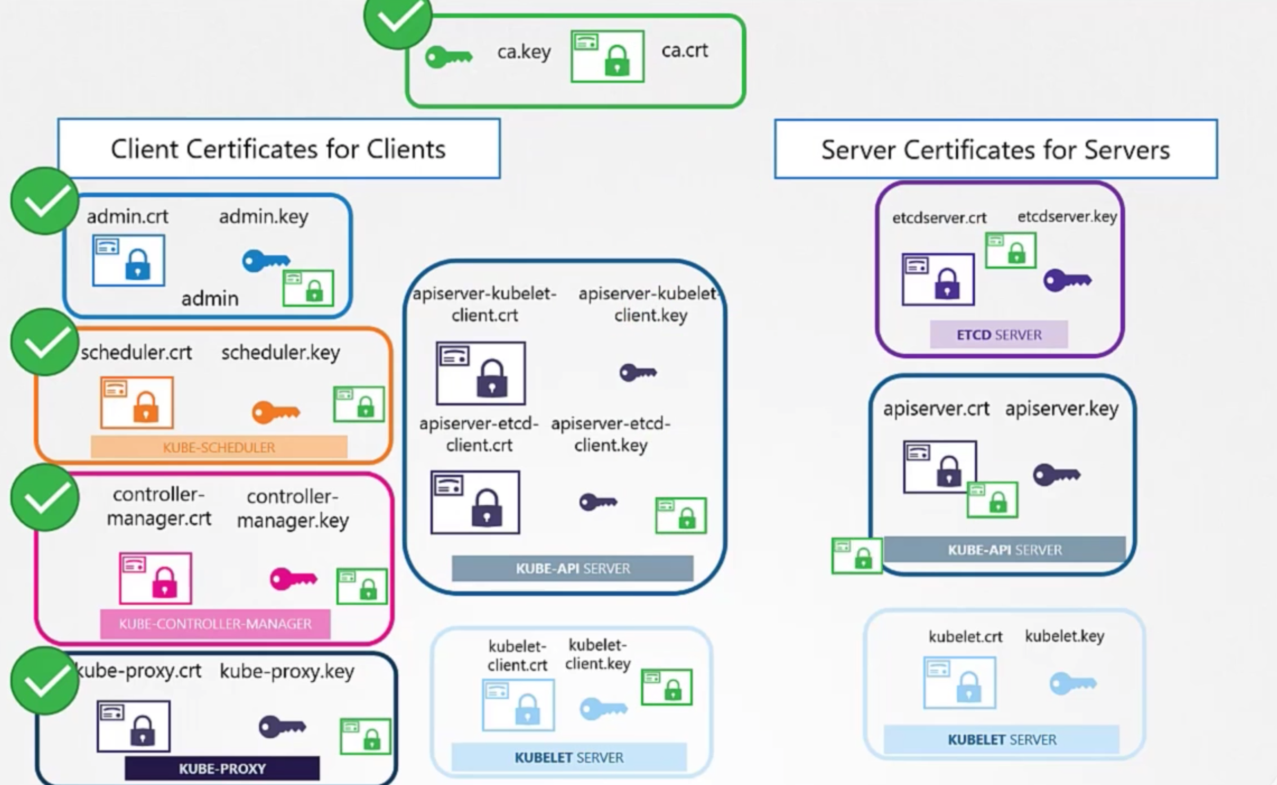Click the apiserver-kubelet-client.crt certificate icon
Viewport: 1277px width, 785px height.
point(481,373)
